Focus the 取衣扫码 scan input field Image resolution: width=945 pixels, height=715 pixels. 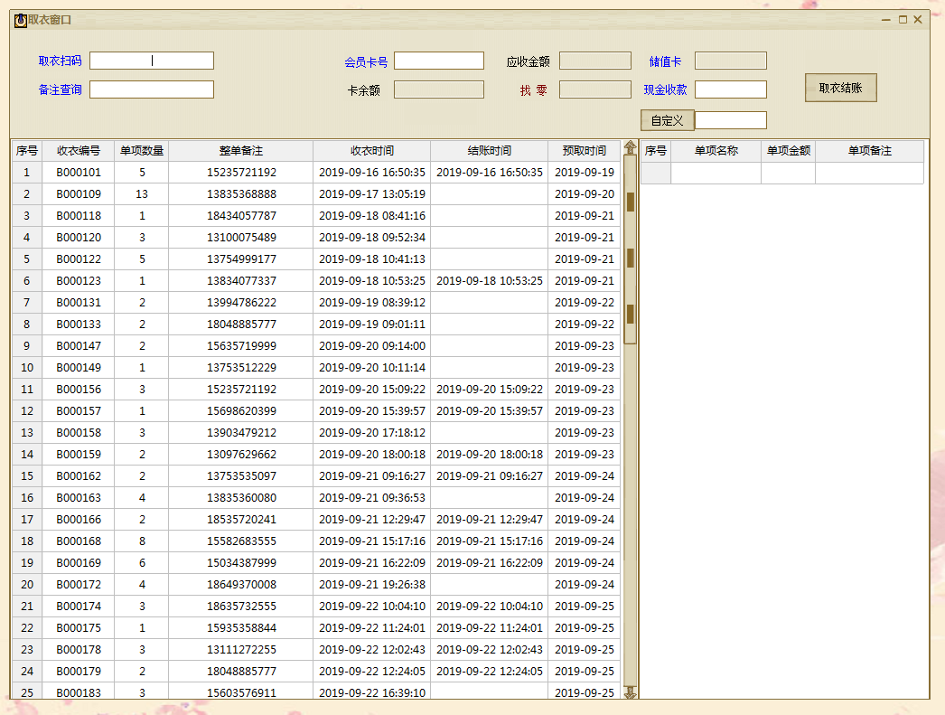pos(152,61)
